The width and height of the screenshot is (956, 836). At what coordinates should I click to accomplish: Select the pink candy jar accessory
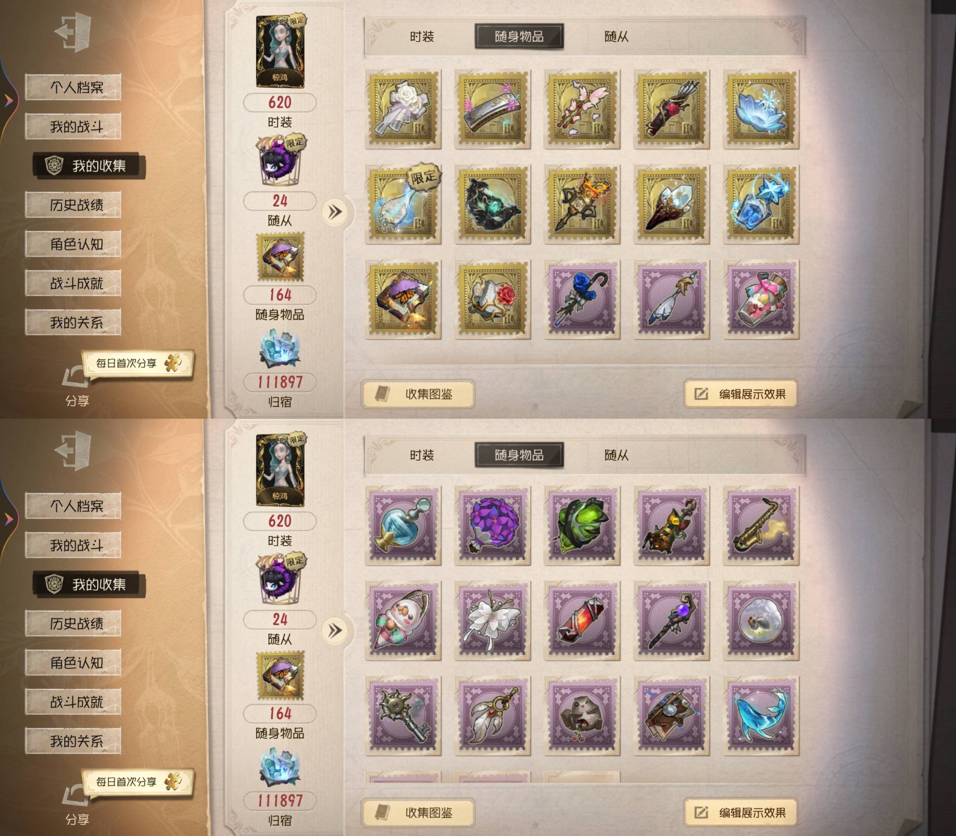(x=761, y=300)
